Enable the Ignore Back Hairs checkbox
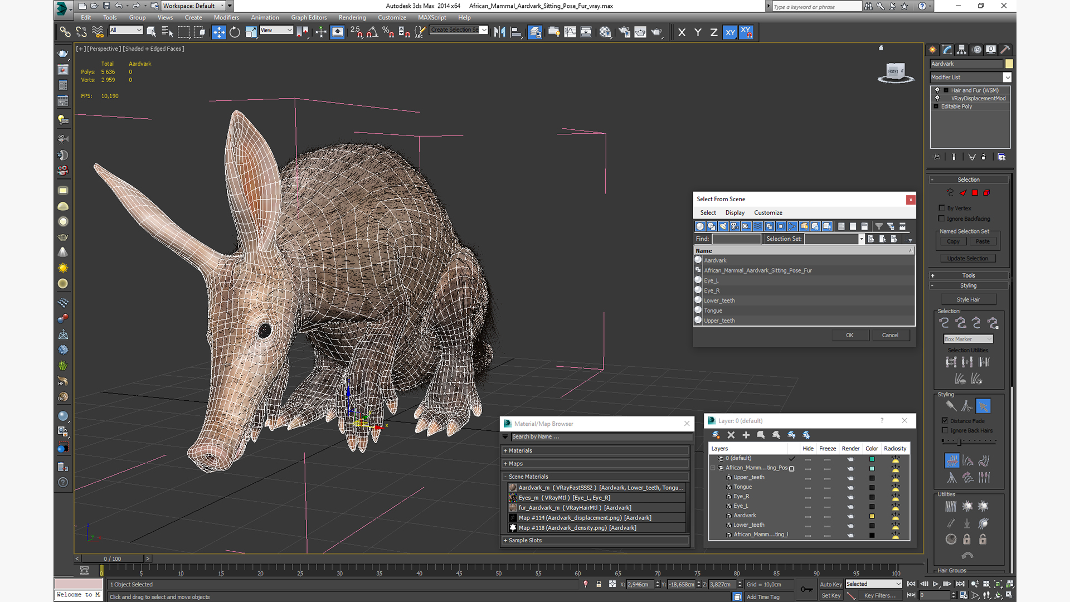1070x602 pixels. coord(945,430)
